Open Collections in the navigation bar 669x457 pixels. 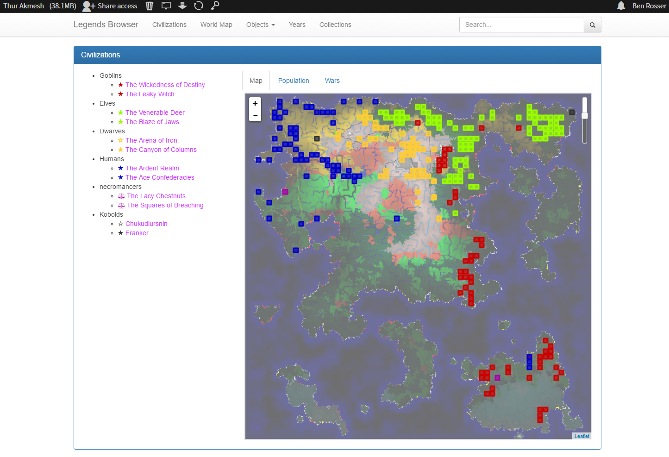[335, 25]
